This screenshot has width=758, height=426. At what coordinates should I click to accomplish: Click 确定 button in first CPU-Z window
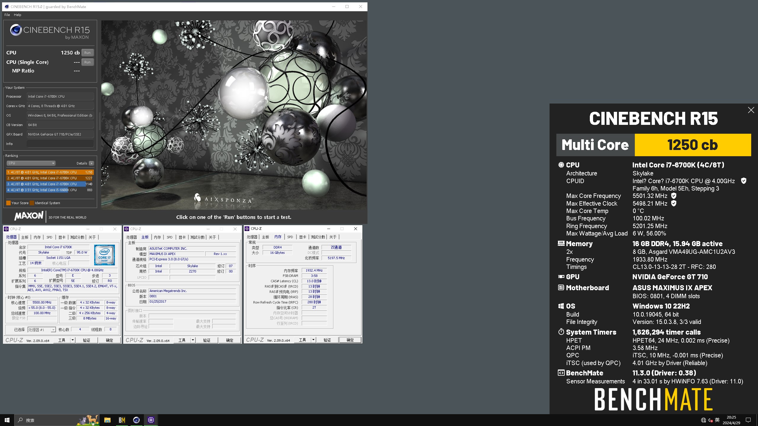[x=110, y=340]
